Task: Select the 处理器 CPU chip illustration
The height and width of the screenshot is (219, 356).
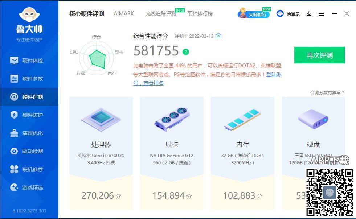Action: [x=101, y=119]
